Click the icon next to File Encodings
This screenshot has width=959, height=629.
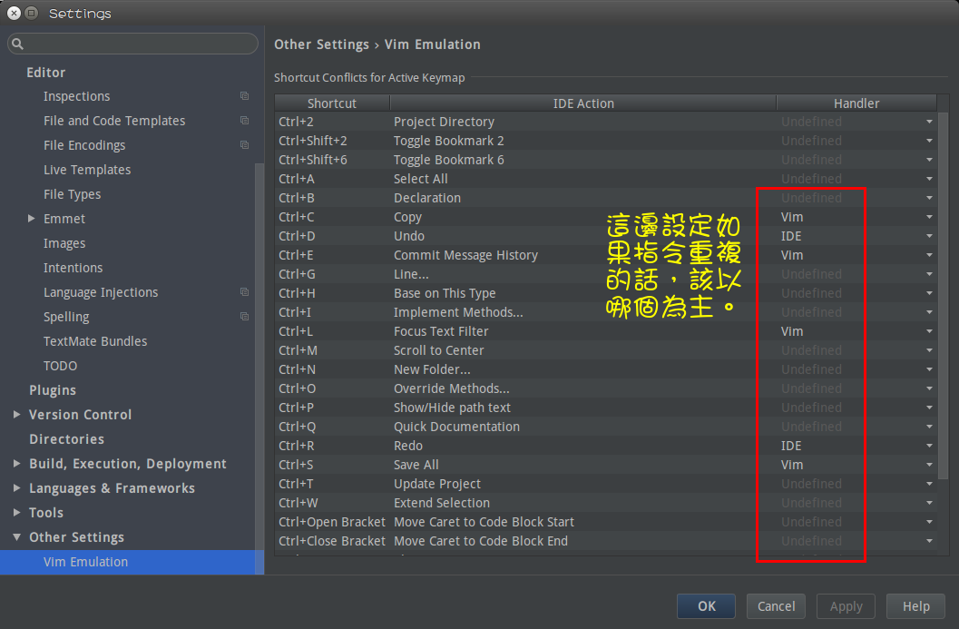click(243, 144)
